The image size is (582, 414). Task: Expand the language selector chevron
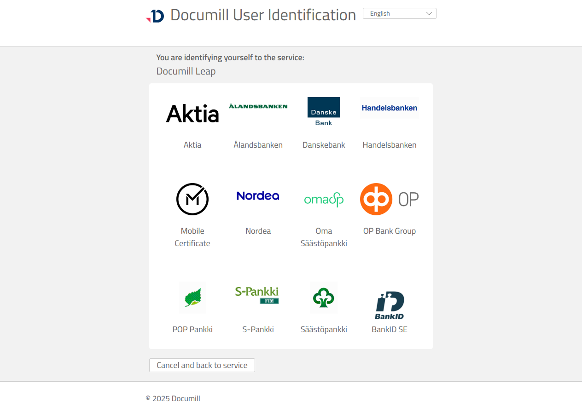tap(430, 13)
